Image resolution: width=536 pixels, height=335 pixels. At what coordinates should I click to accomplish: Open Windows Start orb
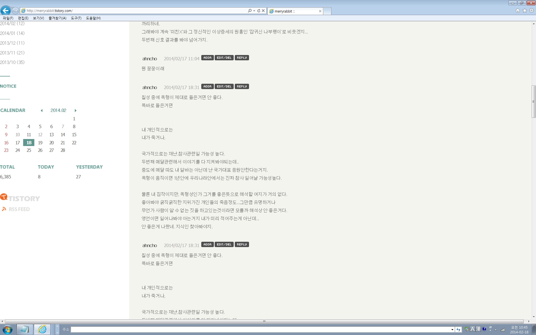click(x=7, y=329)
